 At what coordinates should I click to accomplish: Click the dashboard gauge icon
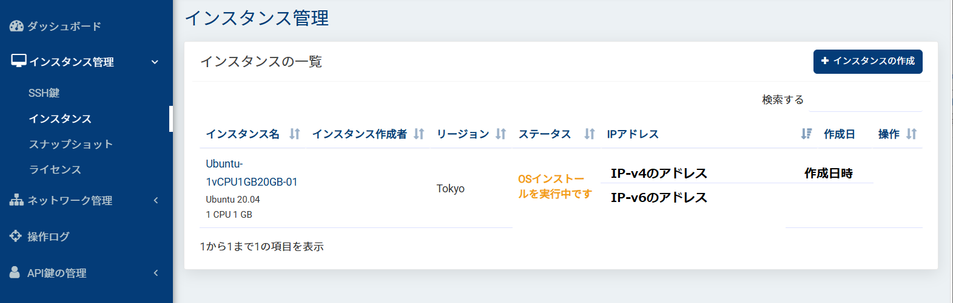pos(16,26)
